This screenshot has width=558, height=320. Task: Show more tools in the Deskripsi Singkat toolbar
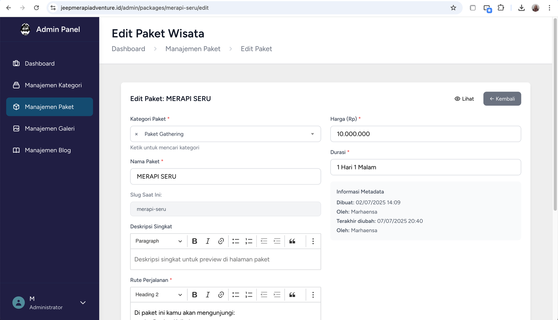tap(313, 241)
